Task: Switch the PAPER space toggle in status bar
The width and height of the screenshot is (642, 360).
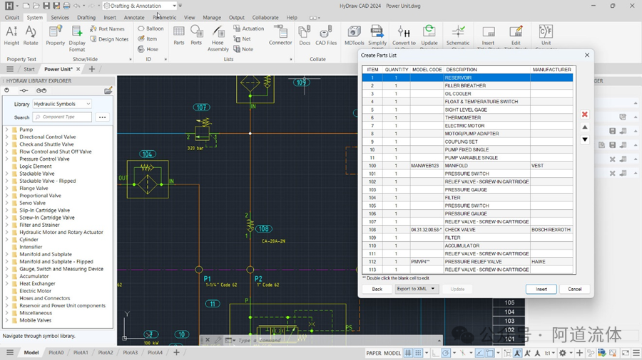Action: (x=374, y=353)
